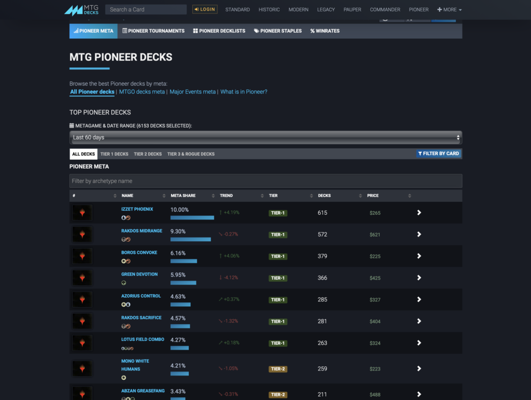This screenshot has width=531, height=400.
Task: Sort table by Name column
Action: pyautogui.click(x=143, y=196)
